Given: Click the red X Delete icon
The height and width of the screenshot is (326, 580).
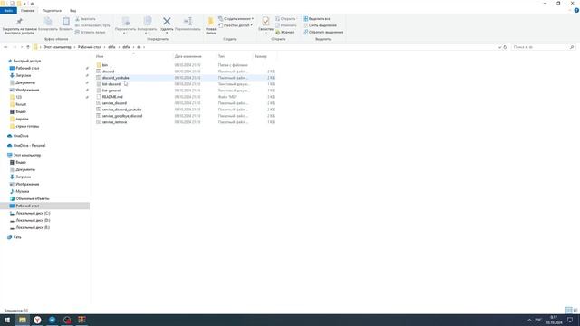Looking at the screenshot, I should [167, 22].
